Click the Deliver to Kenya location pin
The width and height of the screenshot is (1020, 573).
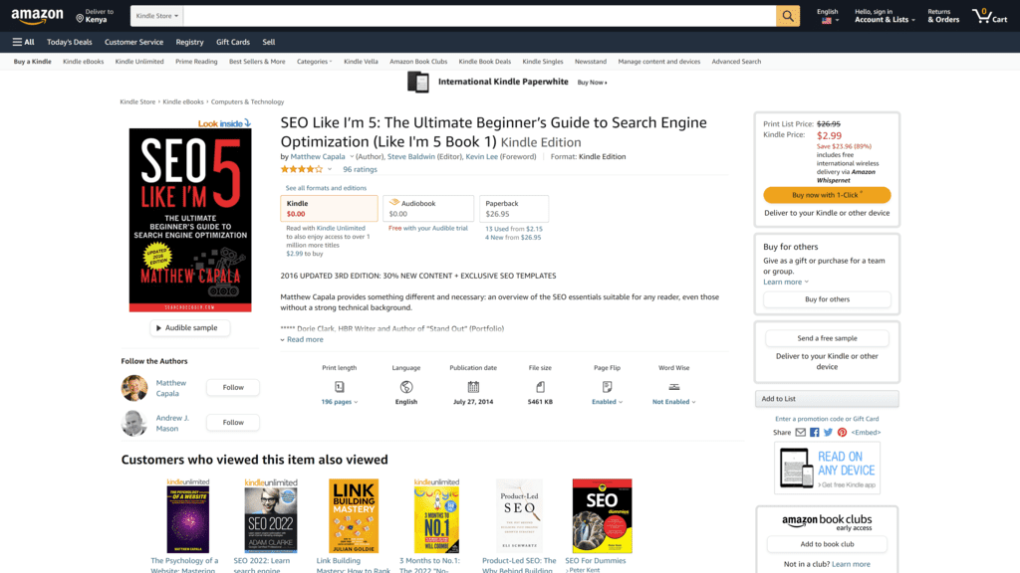[x=80, y=18]
